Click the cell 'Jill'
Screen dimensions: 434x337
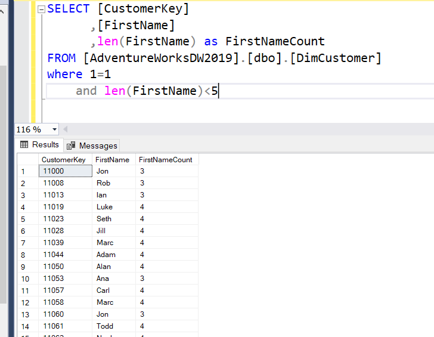[114, 230]
